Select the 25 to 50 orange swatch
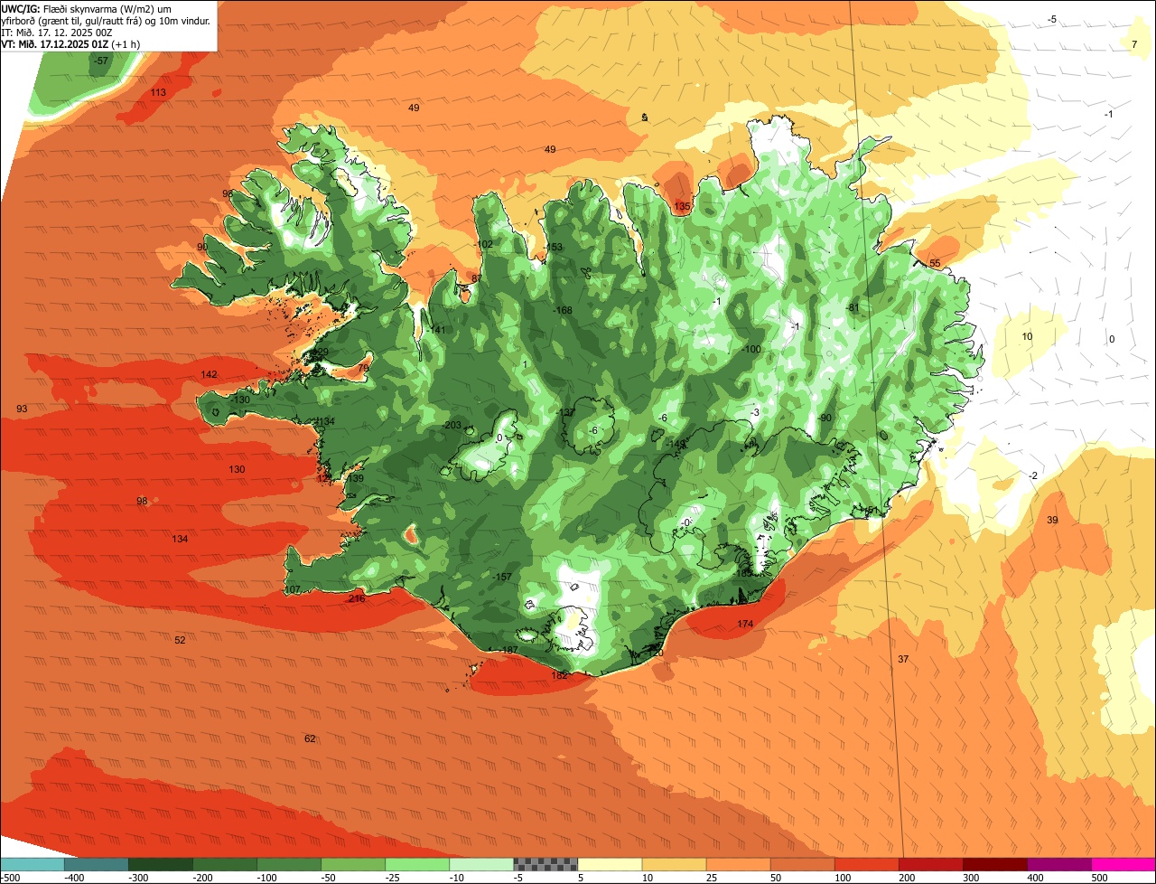The width and height of the screenshot is (1156, 884). (739, 864)
